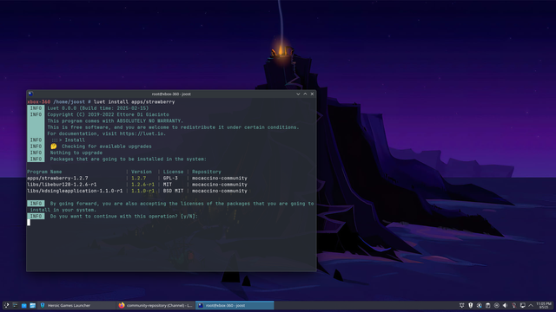Click the URL https://luet.io in terminal
The image size is (556, 312).
[x=142, y=133]
